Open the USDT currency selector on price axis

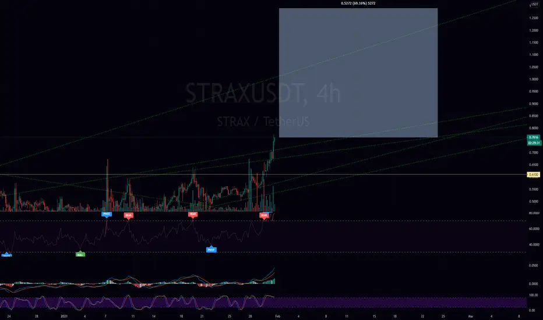tap(535, 5)
